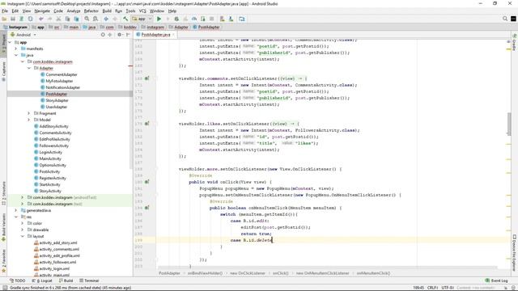
Task: Click the hide Project panel icon
Action: tap(128, 35)
